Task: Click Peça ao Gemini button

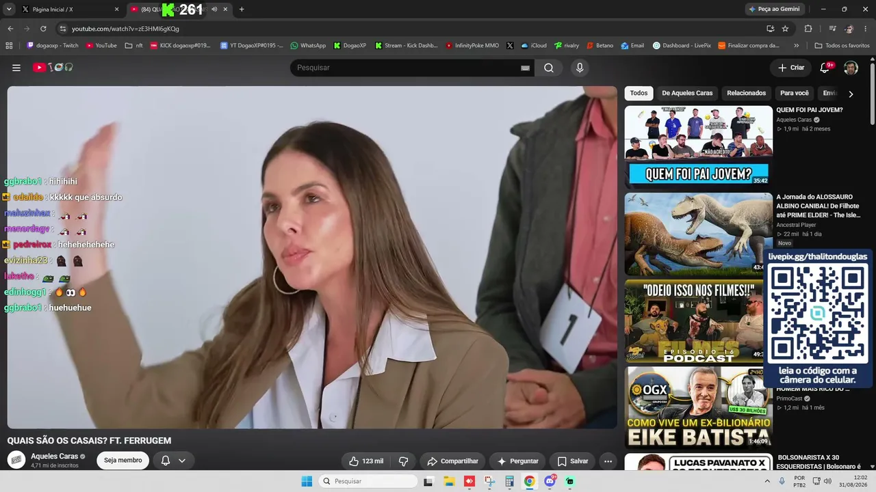Action: (774, 9)
